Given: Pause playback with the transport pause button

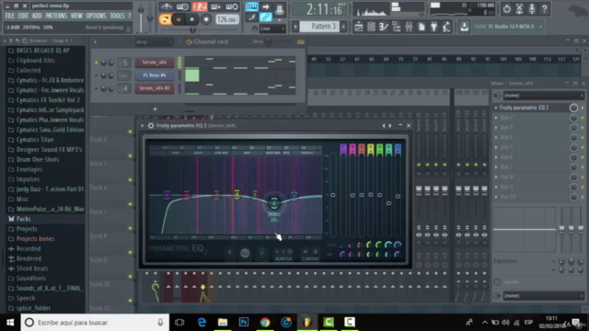Looking at the screenshot, I should pos(179,19).
